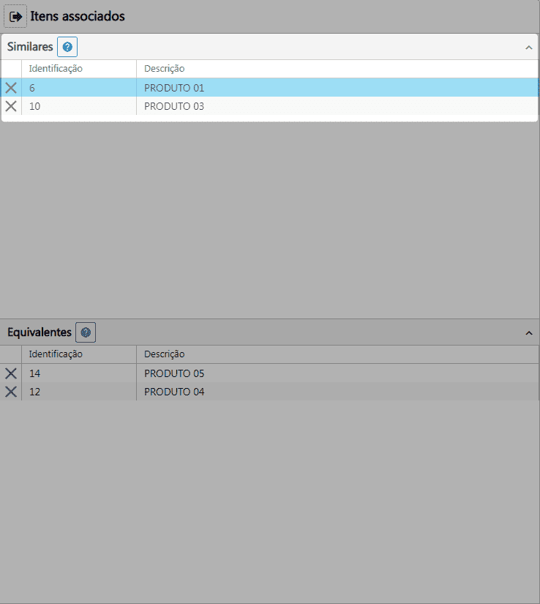Select the PRODUTO 01 description cell
This screenshot has height=604, width=540.
[174, 88]
